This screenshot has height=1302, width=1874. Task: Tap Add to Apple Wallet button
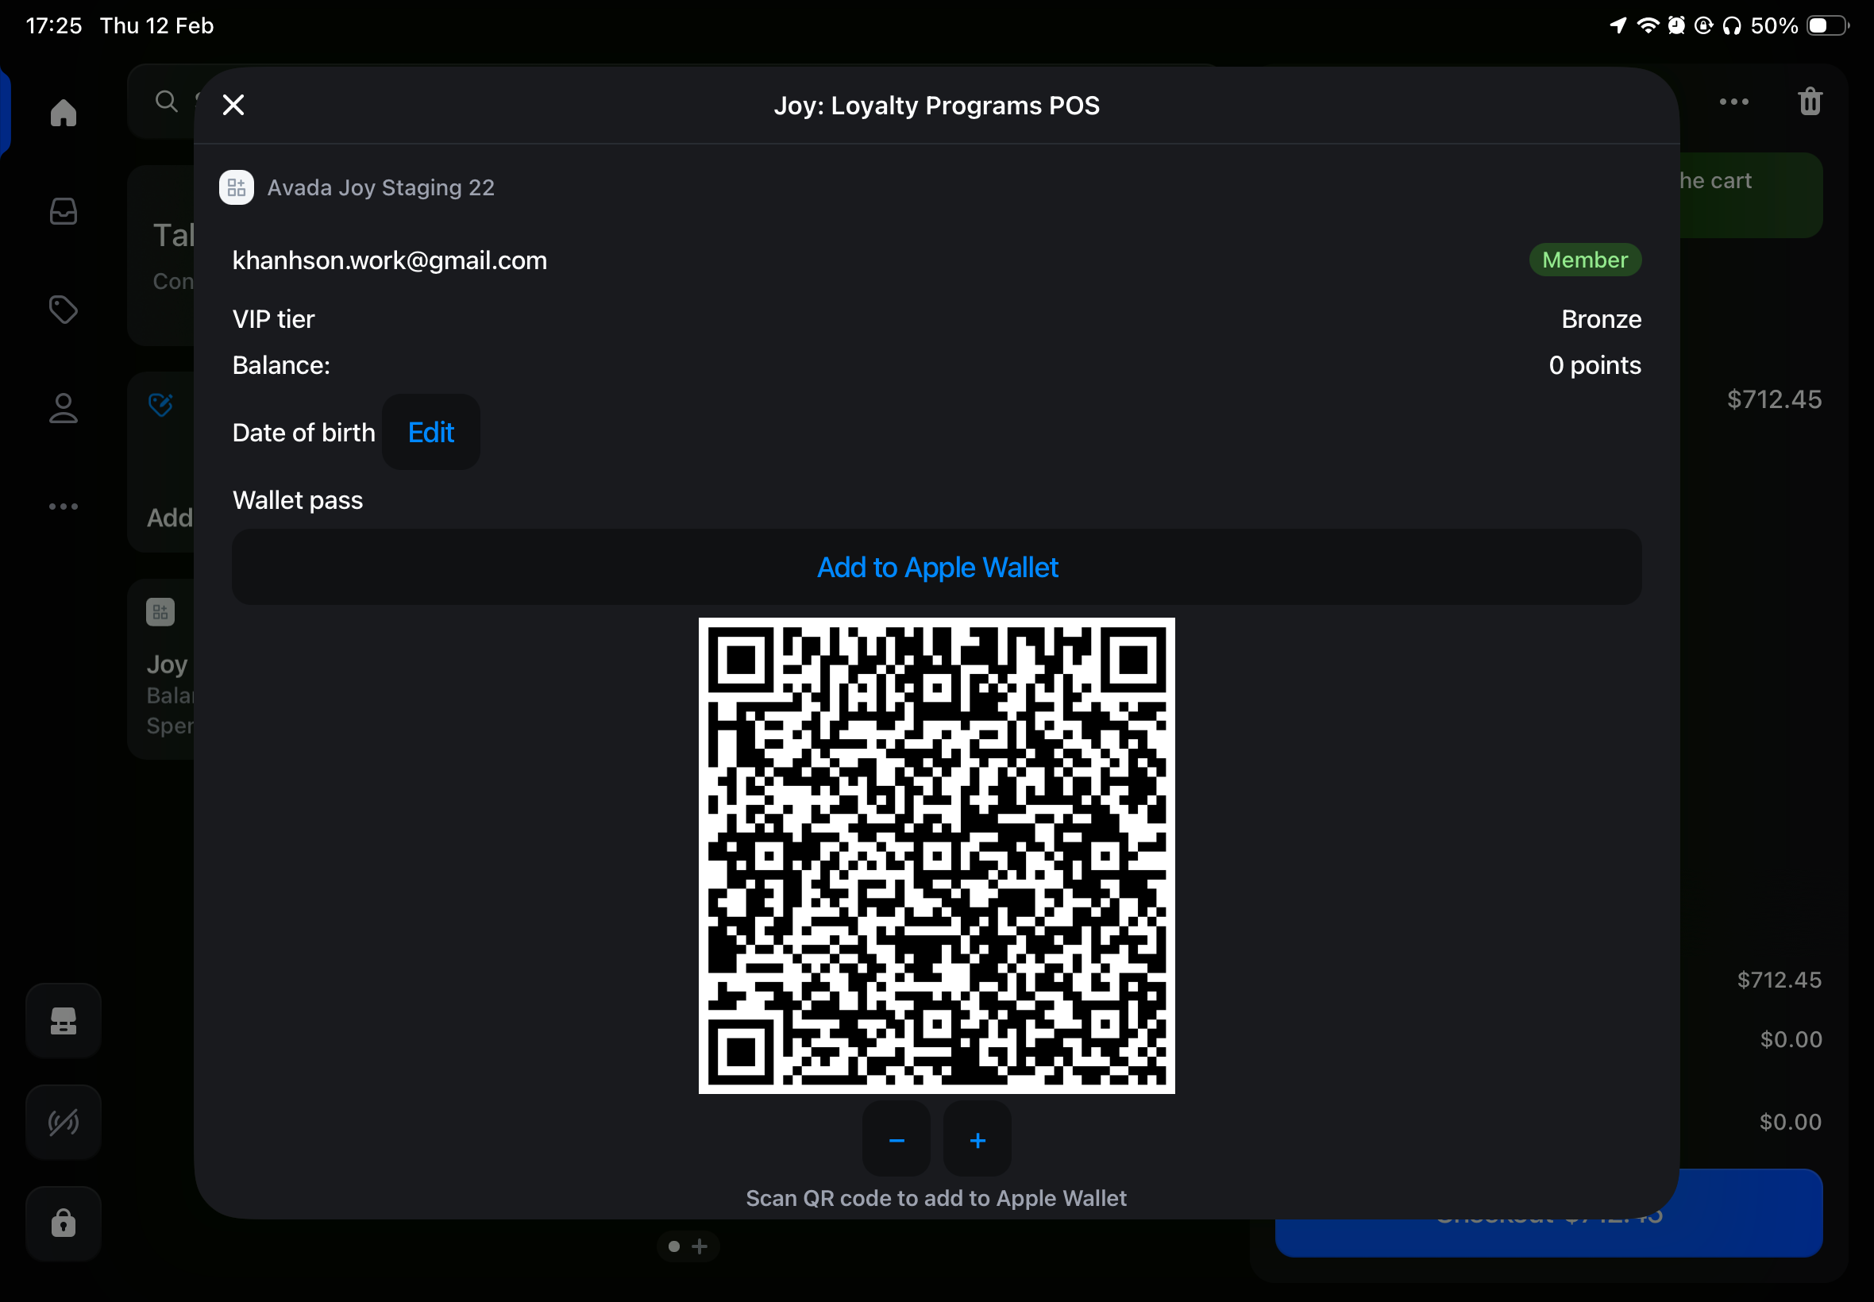point(936,567)
